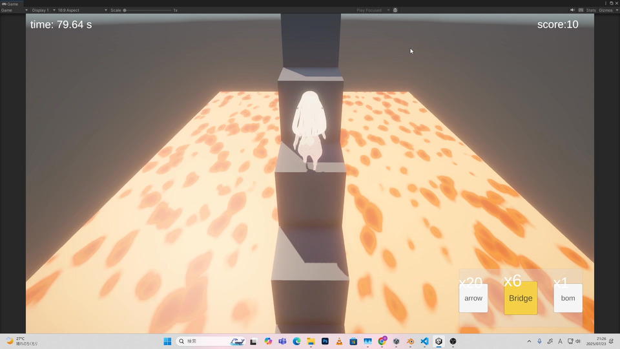
Task: Open network settings from tray
Action: (x=570, y=341)
